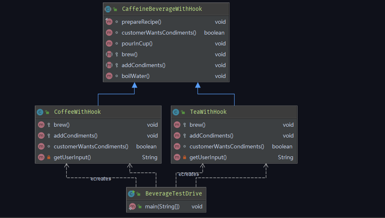385x218 pixels.
Task: Click abstract method icon for addCondiments() in CaffeineBeverageWithHook
Action: tap(109, 65)
